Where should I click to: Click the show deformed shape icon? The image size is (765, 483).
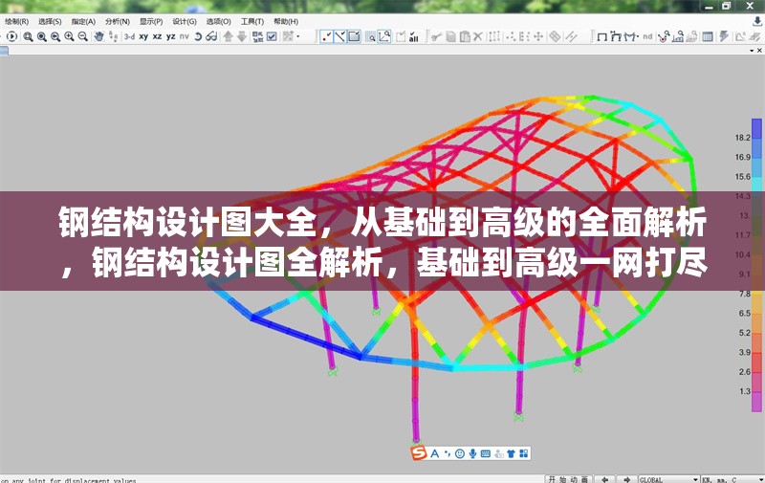[x=616, y=36]
